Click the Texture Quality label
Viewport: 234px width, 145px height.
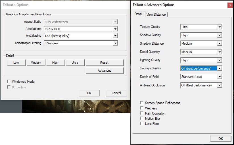[150, 27]
